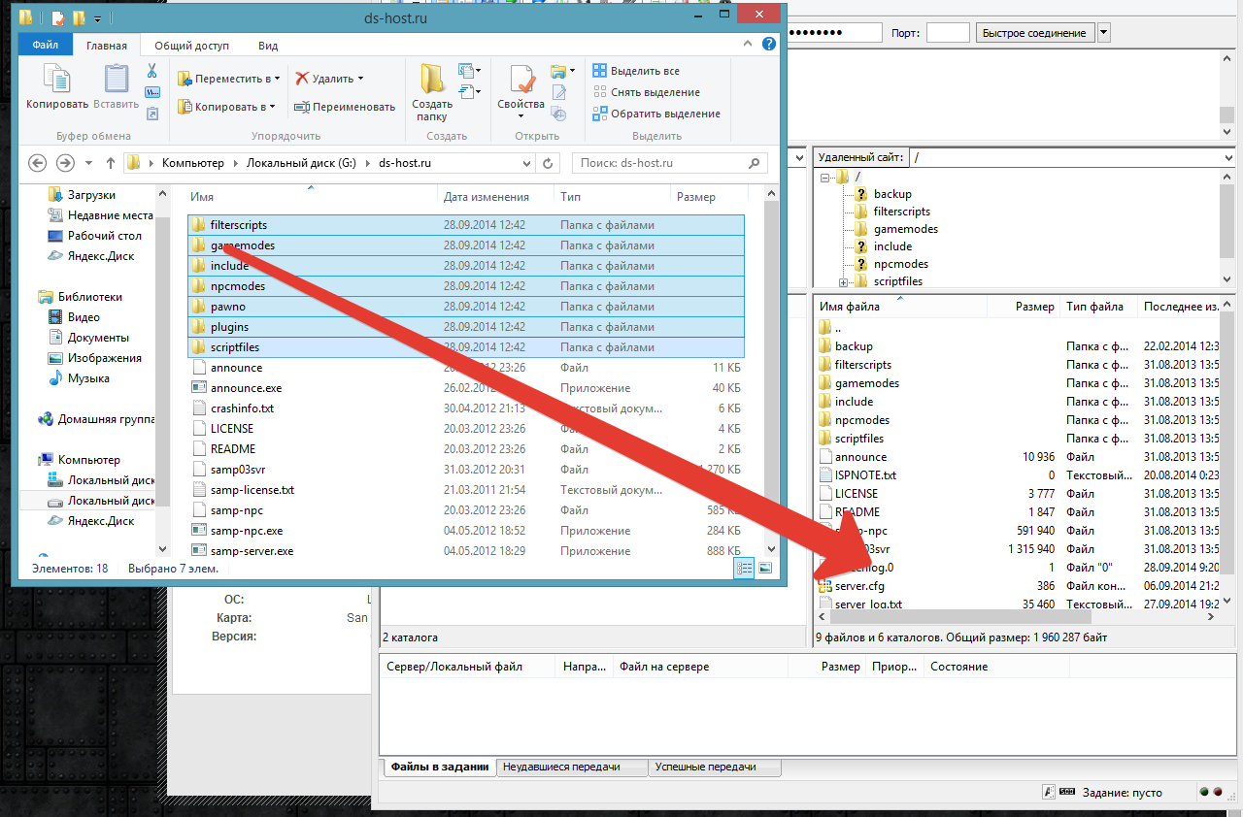Click the Переименовать button
The height and width of the screenshot is (817, 1243).
pos(345,107)
